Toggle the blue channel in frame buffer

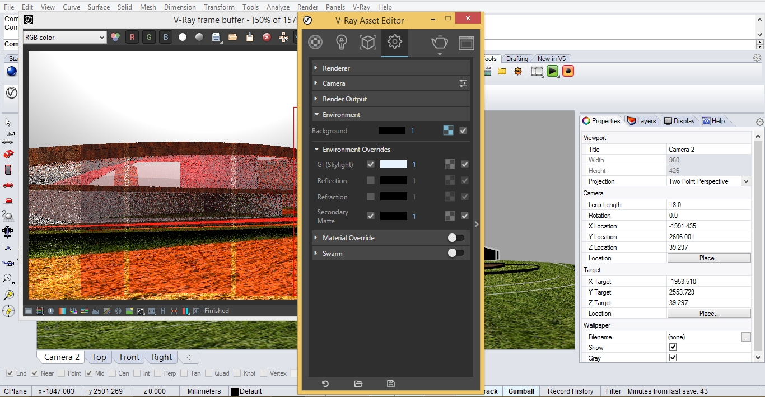[166, 38]
